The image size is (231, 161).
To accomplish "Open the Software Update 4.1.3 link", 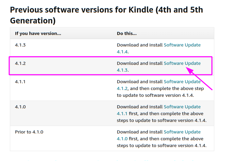I will pos(182,63).
